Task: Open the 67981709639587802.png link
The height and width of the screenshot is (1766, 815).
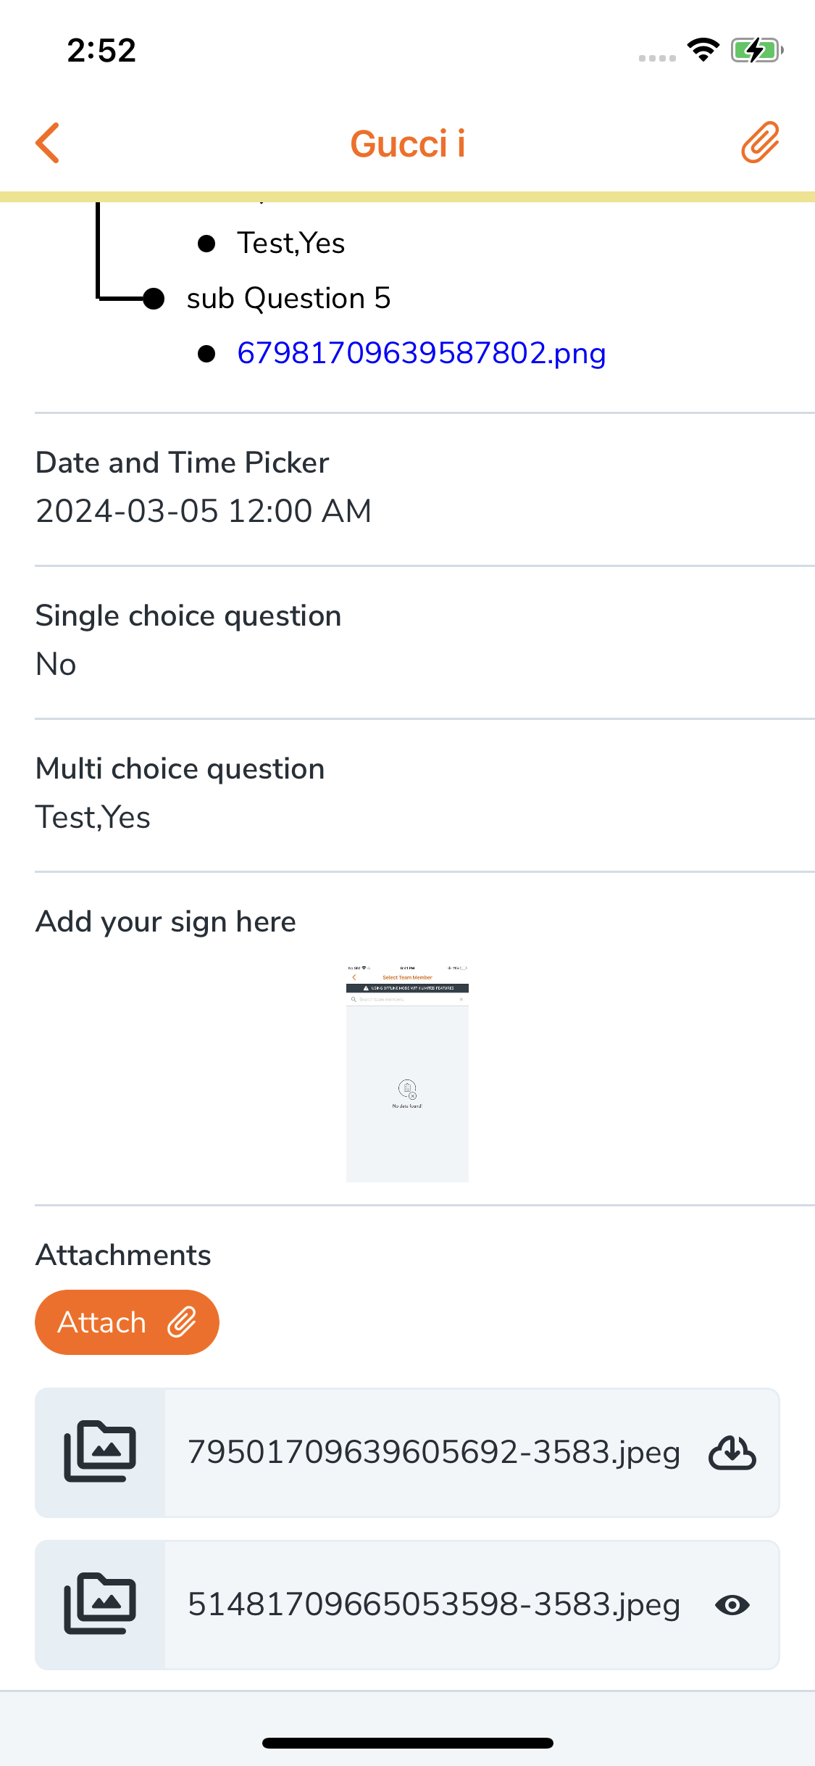Action: (421, 354)
